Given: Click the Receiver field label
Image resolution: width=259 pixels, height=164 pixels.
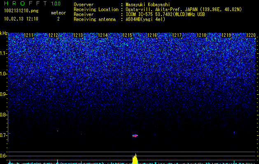Looking at the screenshot, I should click(x=84, y=14).
